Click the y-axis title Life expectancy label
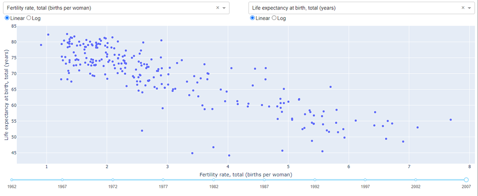Screen dimensions: 478x196 pyautogui.click(x=7, y=95)
